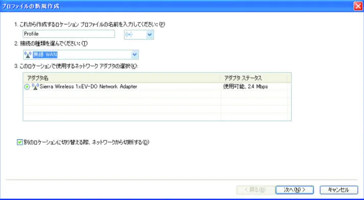
Task: Click the アダプタ ステータス column header
Action: click(254, 78)
